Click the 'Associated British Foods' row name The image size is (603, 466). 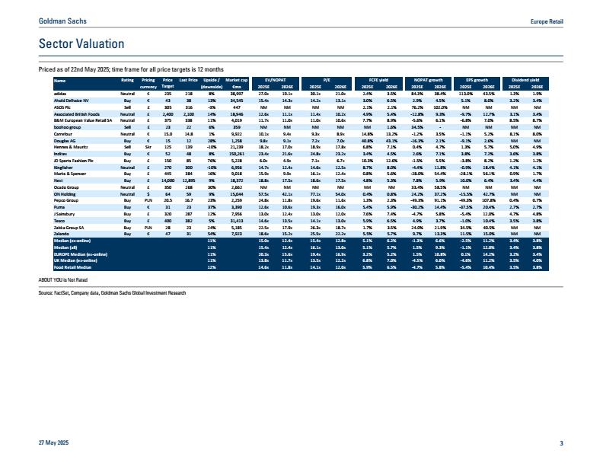click(77, 114)
